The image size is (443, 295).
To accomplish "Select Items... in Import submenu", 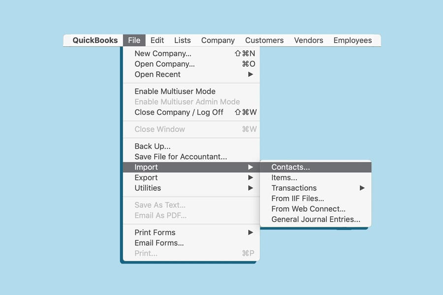I will pos(316,177).
